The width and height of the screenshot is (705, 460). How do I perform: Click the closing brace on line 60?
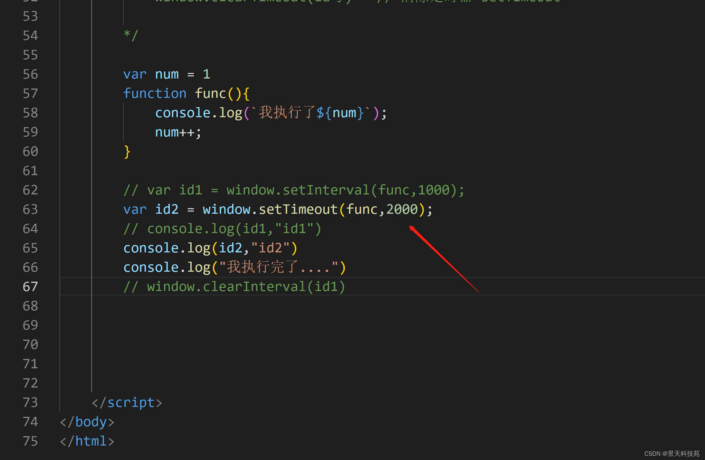(x=127, y=152)
